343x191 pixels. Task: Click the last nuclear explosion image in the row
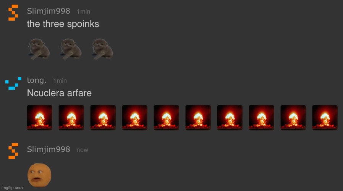coord(325,118)
